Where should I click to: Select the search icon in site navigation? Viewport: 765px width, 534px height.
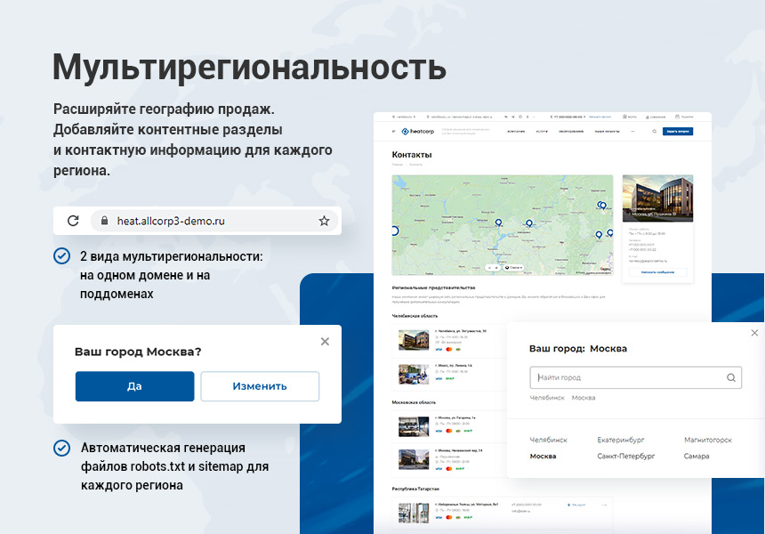coord(653,130)
